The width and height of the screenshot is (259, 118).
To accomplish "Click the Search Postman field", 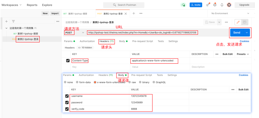I will tap(124, 5).
